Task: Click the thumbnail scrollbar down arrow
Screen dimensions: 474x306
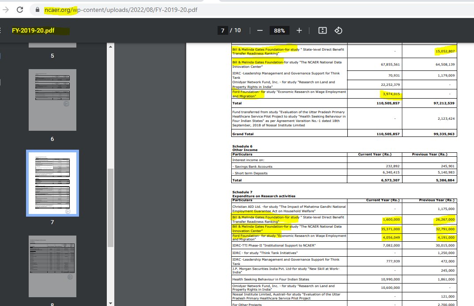Action: pyautogui.click(x=110, y=303)
